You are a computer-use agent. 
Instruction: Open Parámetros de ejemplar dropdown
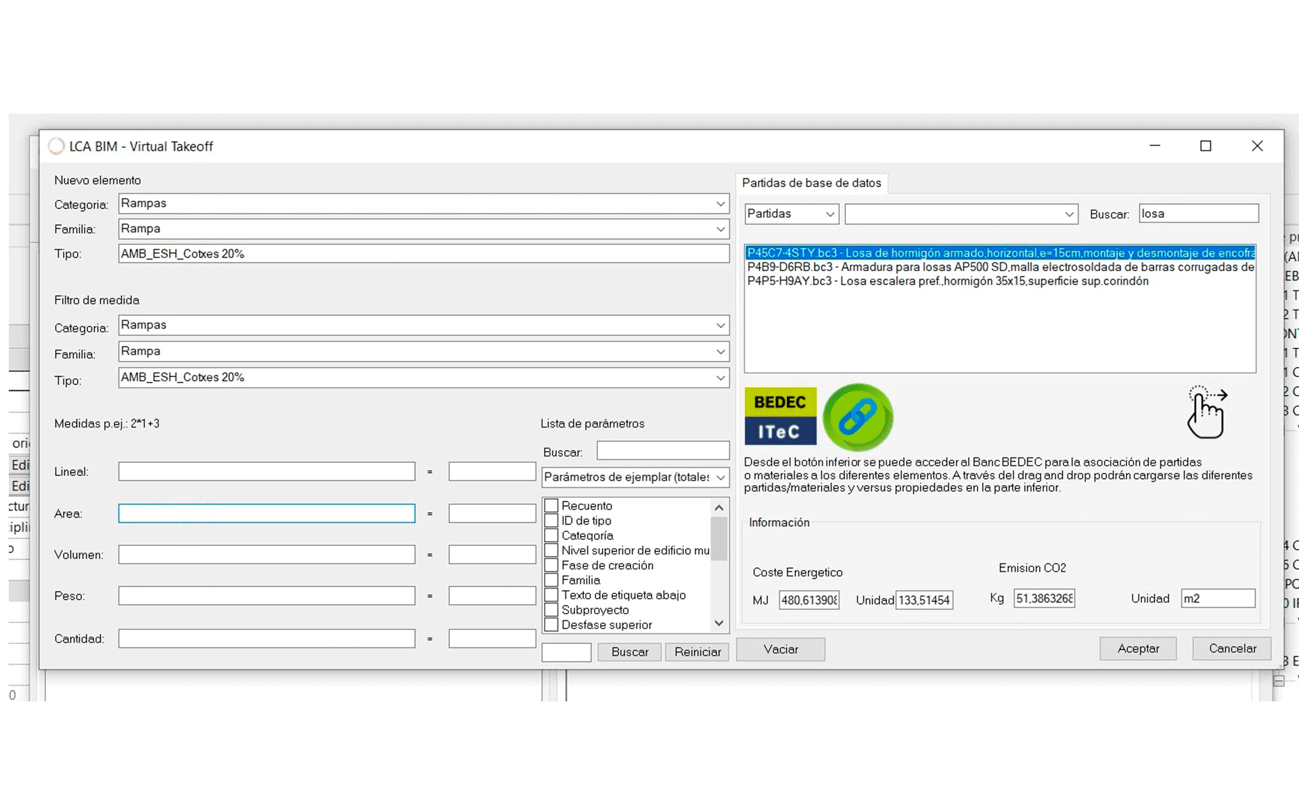[x=721, y=477]
